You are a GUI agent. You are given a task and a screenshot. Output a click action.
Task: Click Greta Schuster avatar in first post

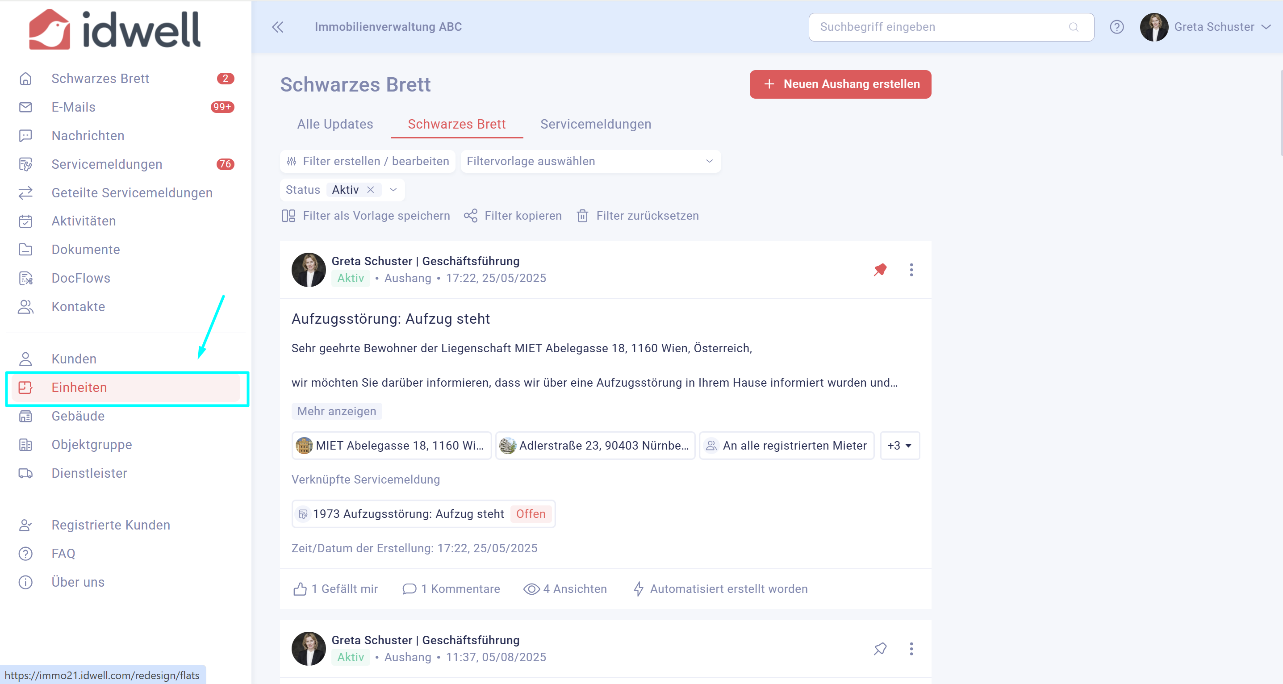coord(309,270)
